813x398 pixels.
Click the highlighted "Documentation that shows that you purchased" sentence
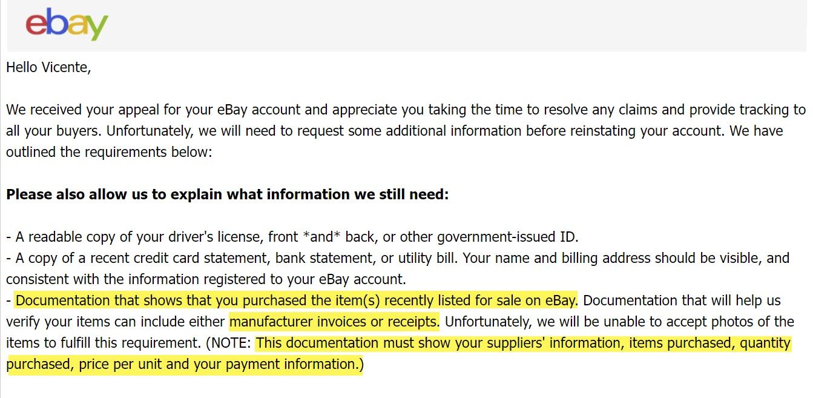pyautogui.click(x=297, y=300)
